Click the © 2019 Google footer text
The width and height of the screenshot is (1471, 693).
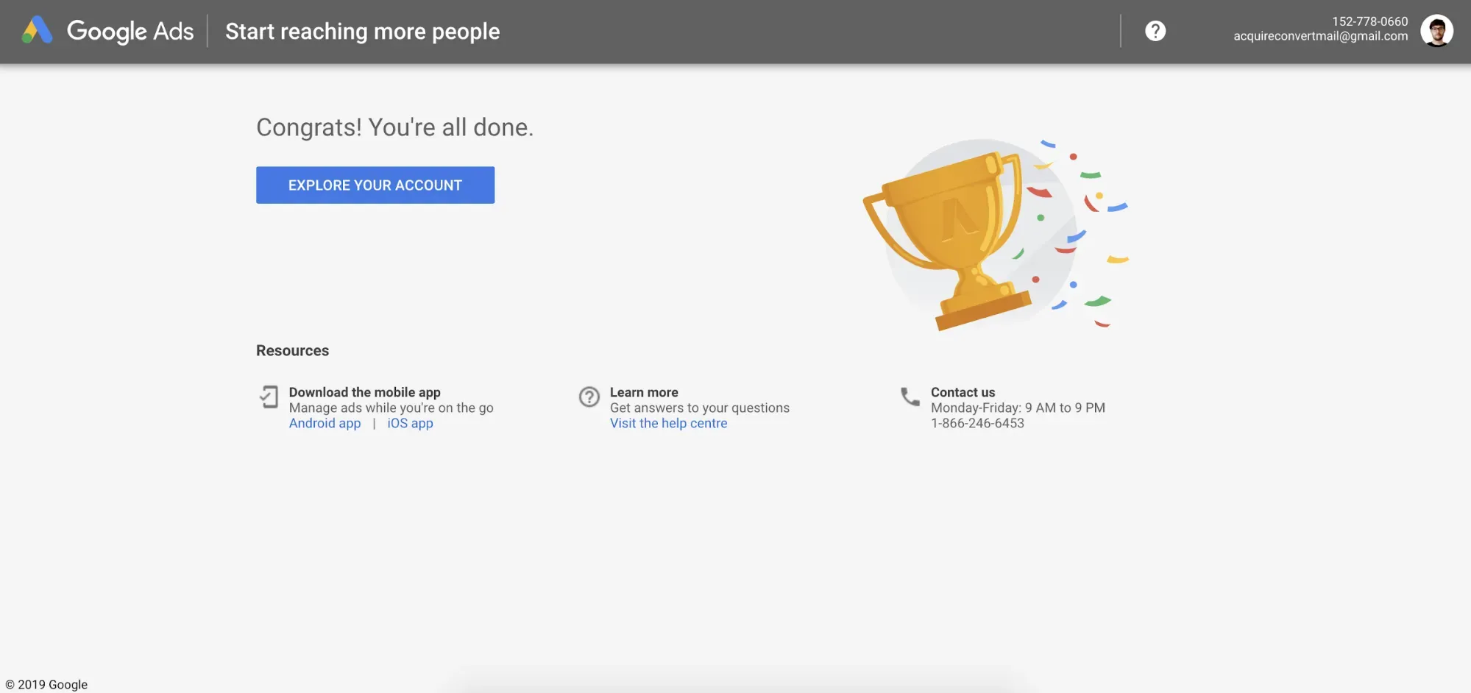tap(46, 685)
